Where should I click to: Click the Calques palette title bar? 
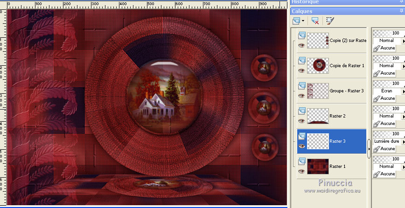[x=347, y=11]
